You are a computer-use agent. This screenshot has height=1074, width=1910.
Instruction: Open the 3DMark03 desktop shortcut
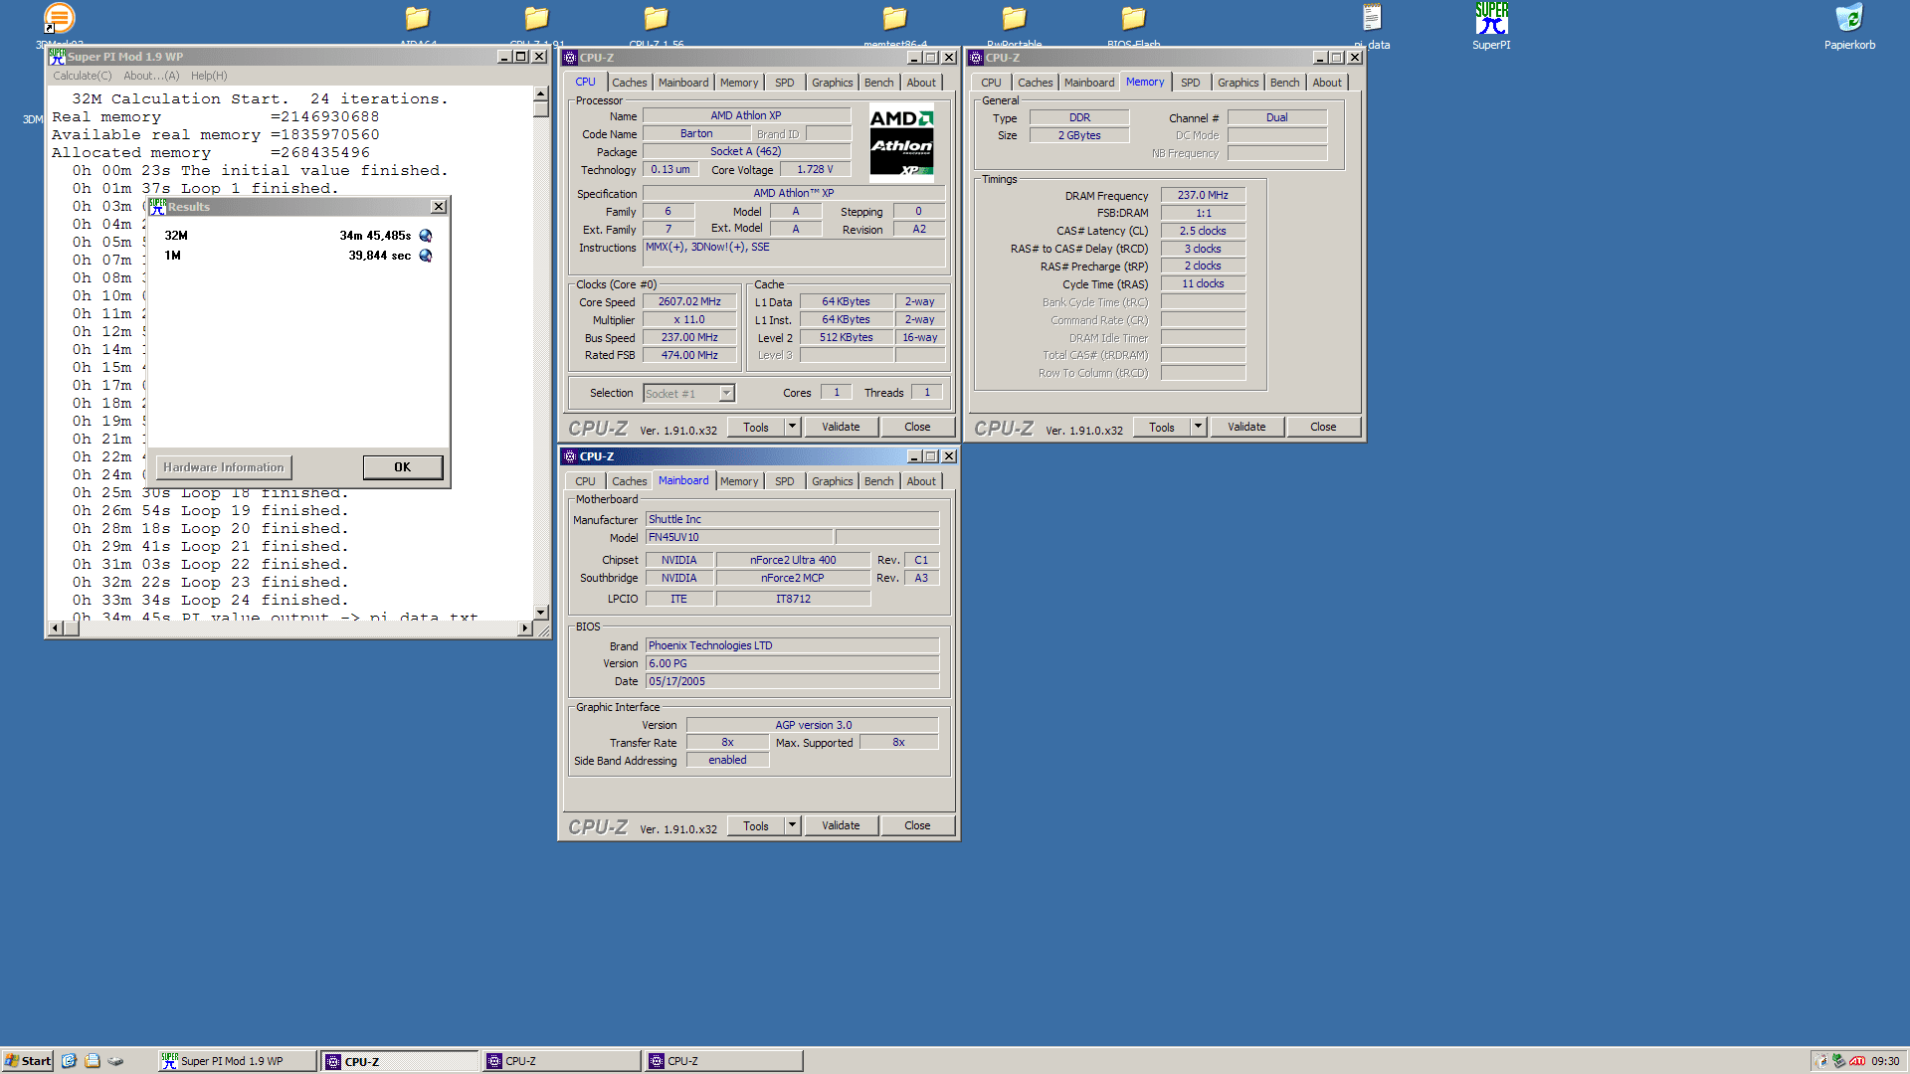59,26
